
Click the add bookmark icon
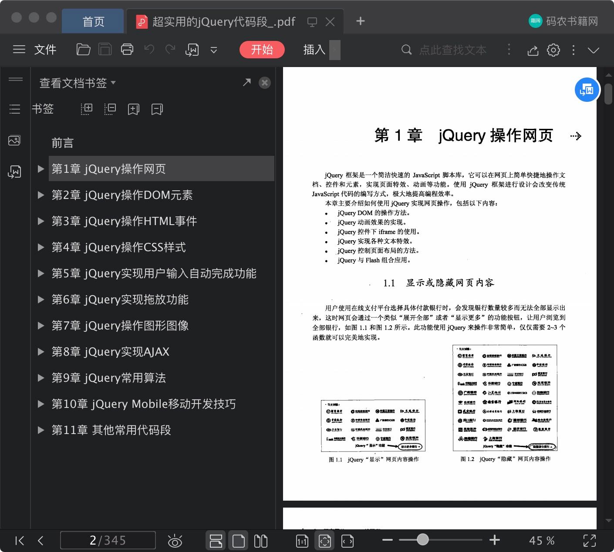(134, 109)
